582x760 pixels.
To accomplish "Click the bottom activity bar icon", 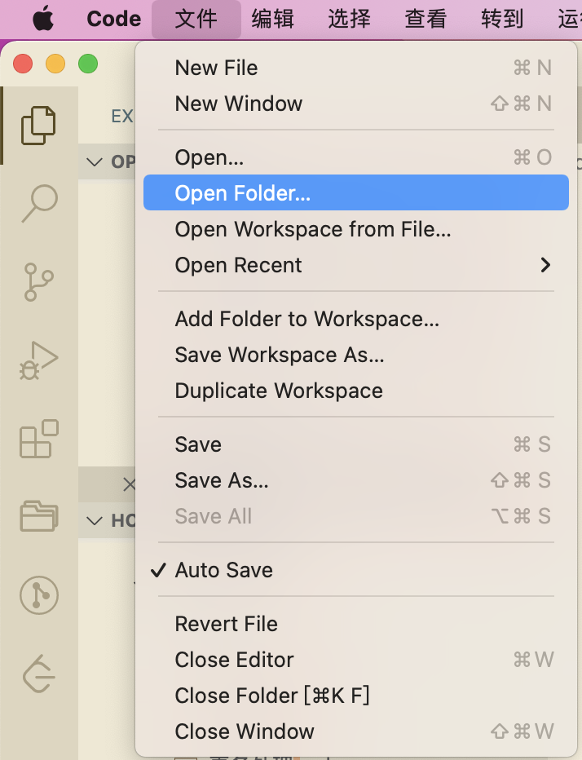I will 38,673.
